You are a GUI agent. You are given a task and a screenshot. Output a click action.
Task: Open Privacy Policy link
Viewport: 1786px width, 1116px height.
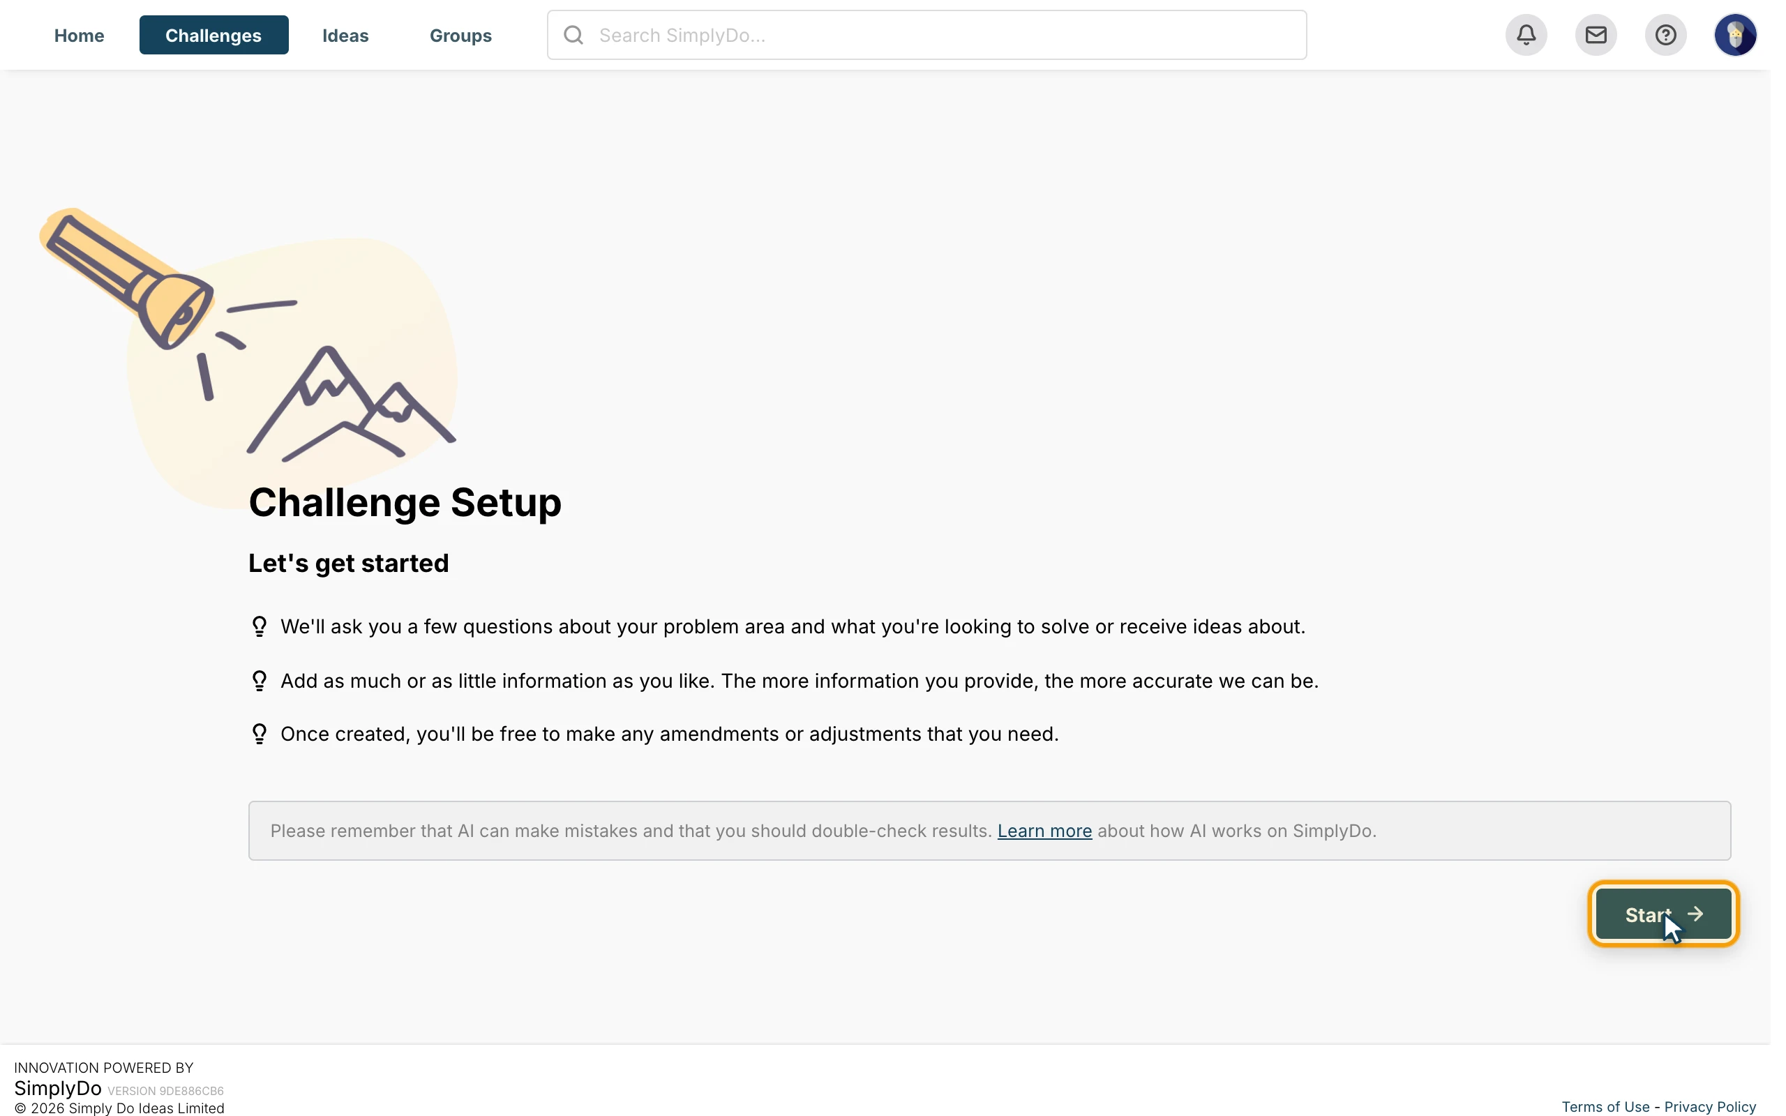tap(1709, 1106)
